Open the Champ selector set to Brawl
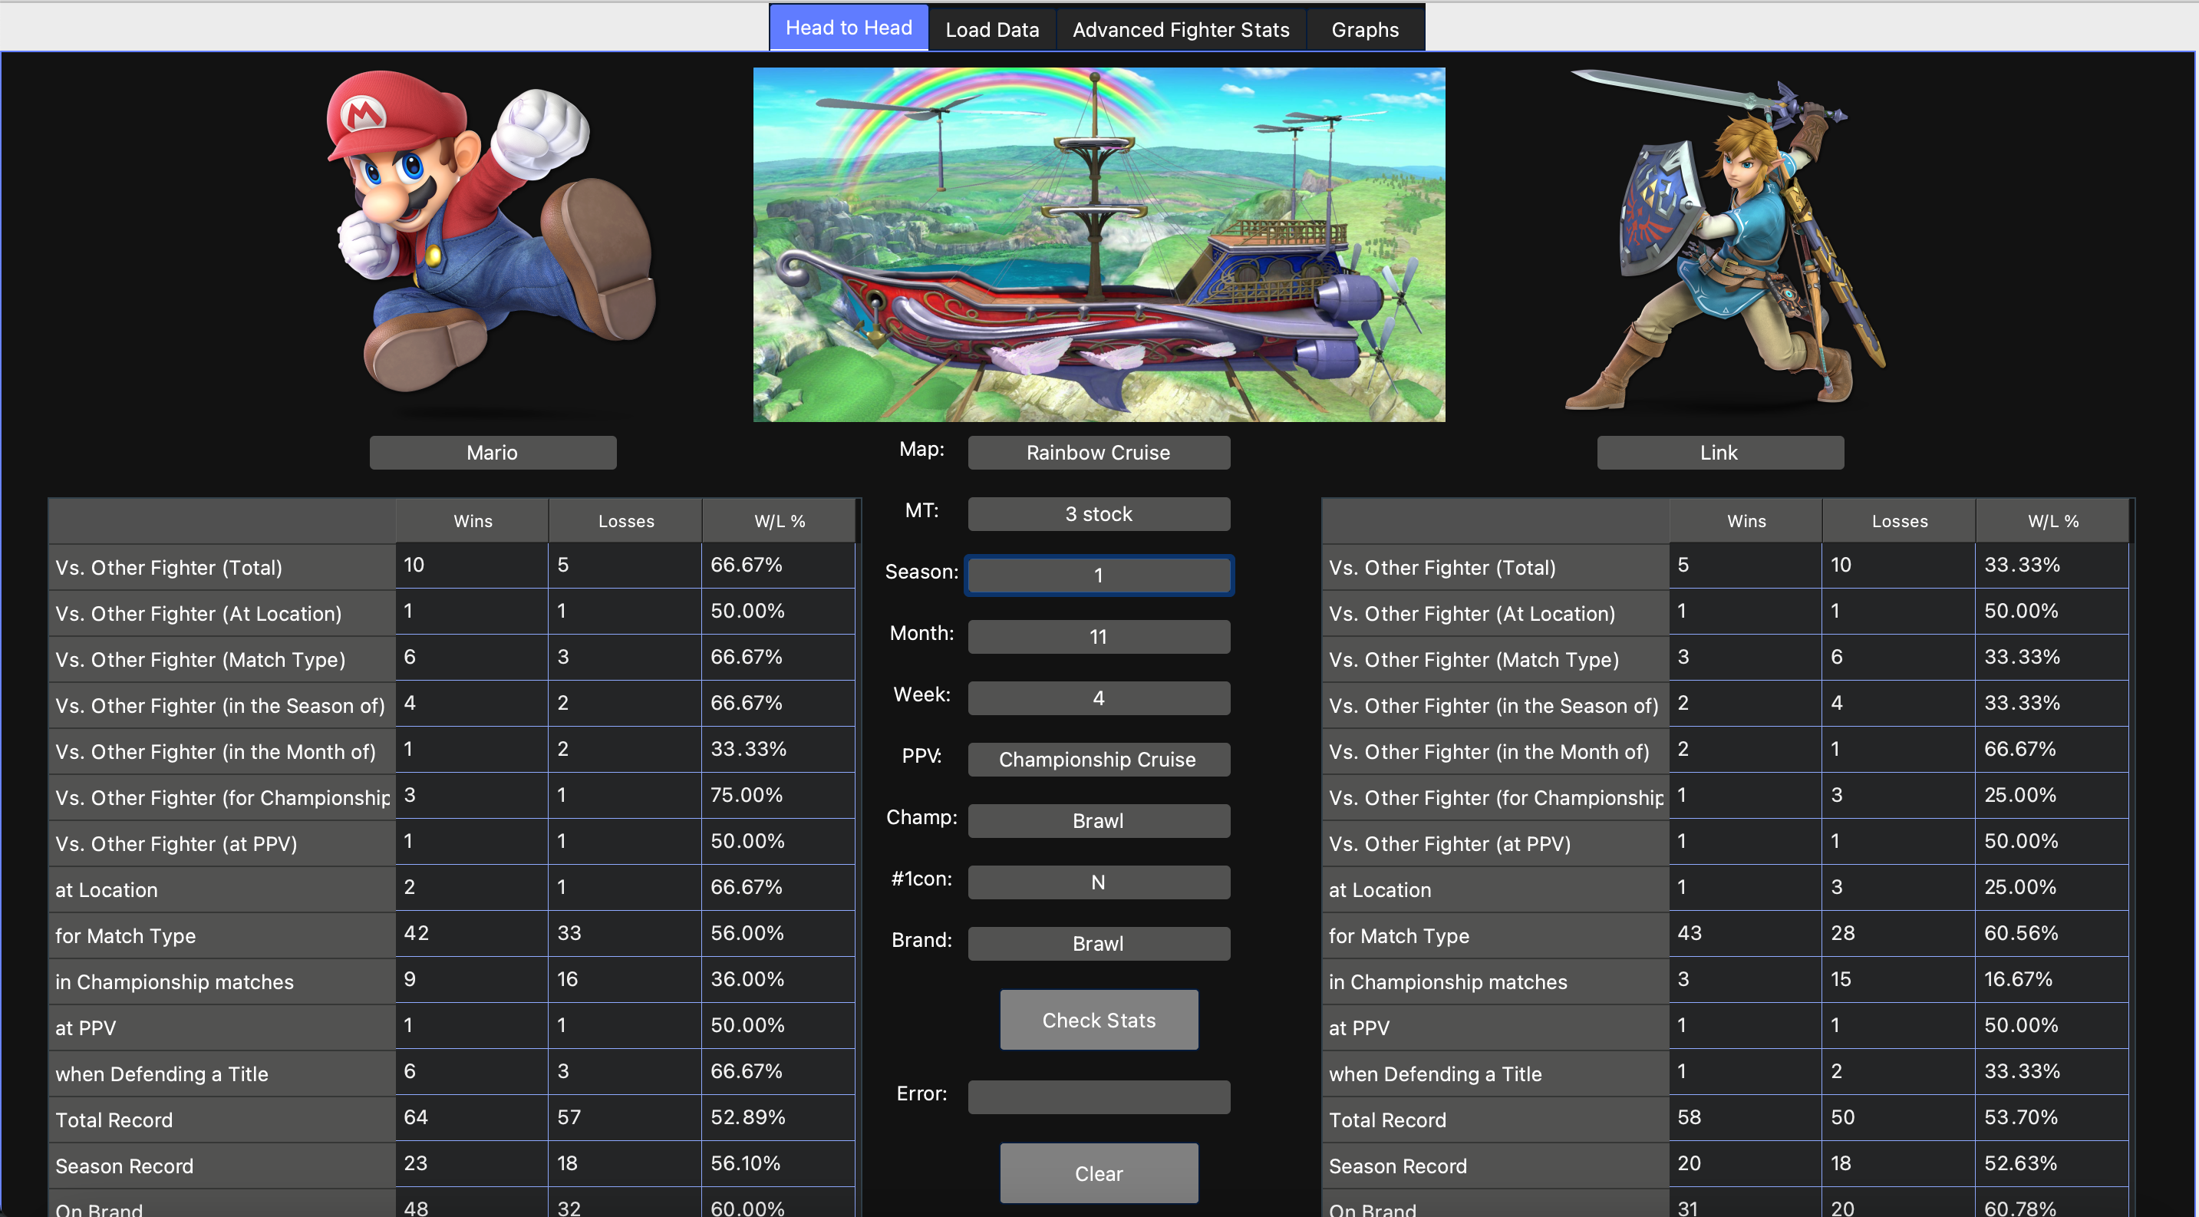The height and width of the screenshot is (1217, 2199). (x=1098, y=821)
